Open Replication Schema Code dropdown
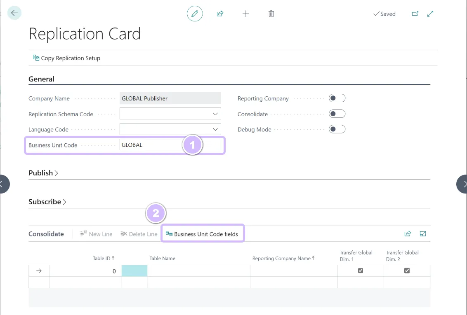 (x=215, y=114)
